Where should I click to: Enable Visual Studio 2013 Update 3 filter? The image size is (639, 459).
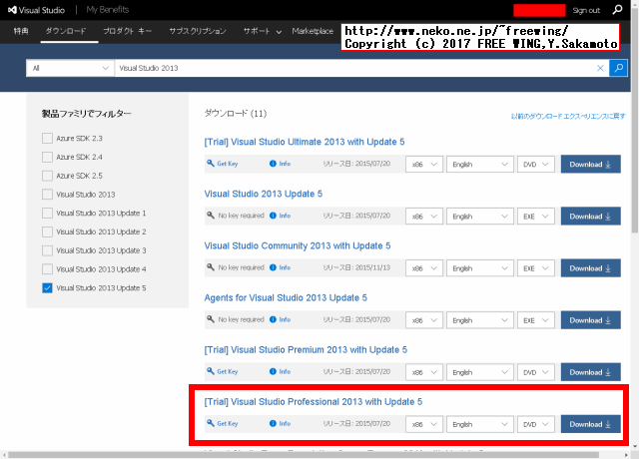click(47, 250)
